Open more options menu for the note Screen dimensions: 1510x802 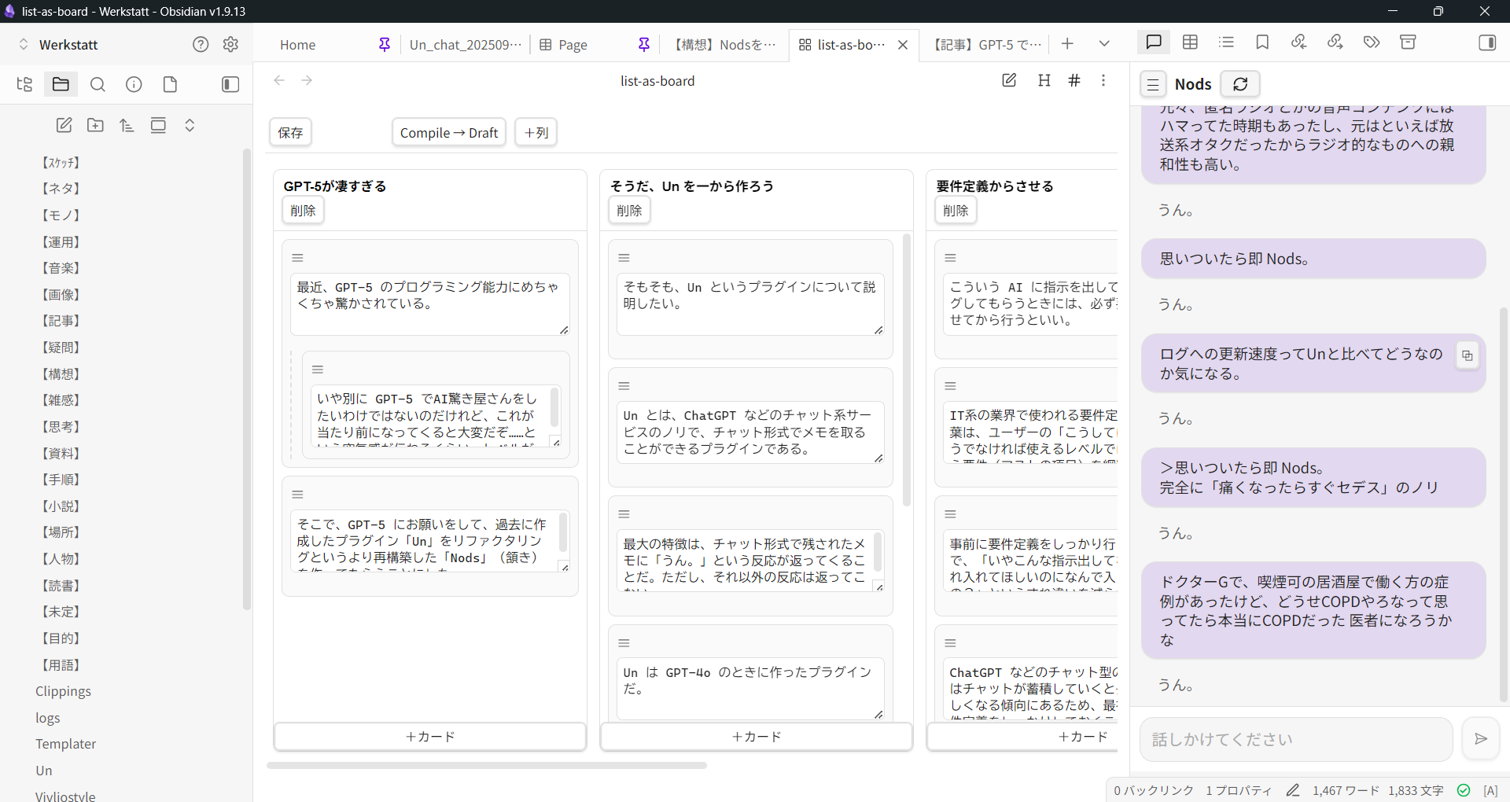tap(1103, 80)
